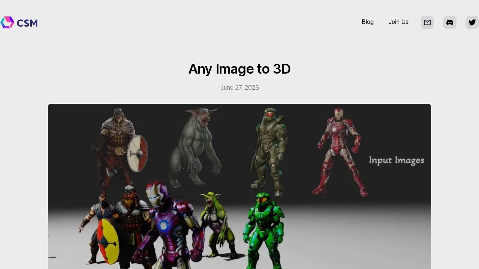
Task: Open the email contact icon
Action: 427,22
